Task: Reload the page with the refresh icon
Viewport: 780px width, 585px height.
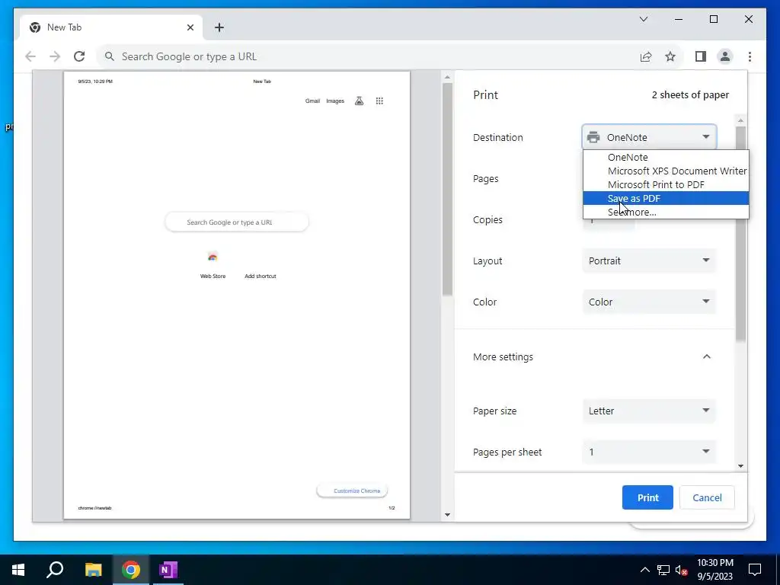Action: (x=79, y=56)
